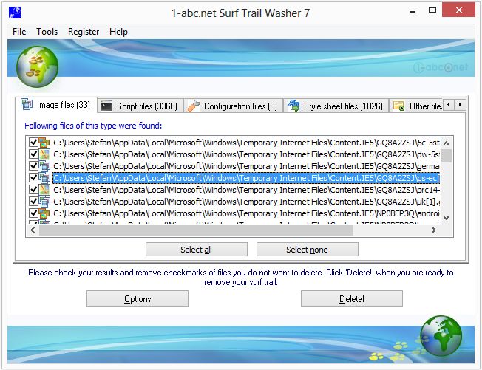Maximize the Surf Trail Washer window
Viewport: 482px width, 370px height.
[432, 10]
